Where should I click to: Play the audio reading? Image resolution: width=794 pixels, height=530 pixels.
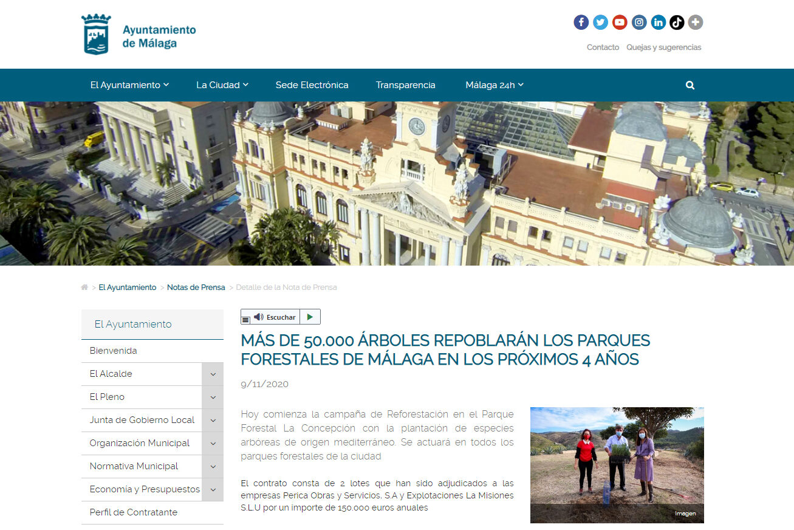tap(310, 317)
